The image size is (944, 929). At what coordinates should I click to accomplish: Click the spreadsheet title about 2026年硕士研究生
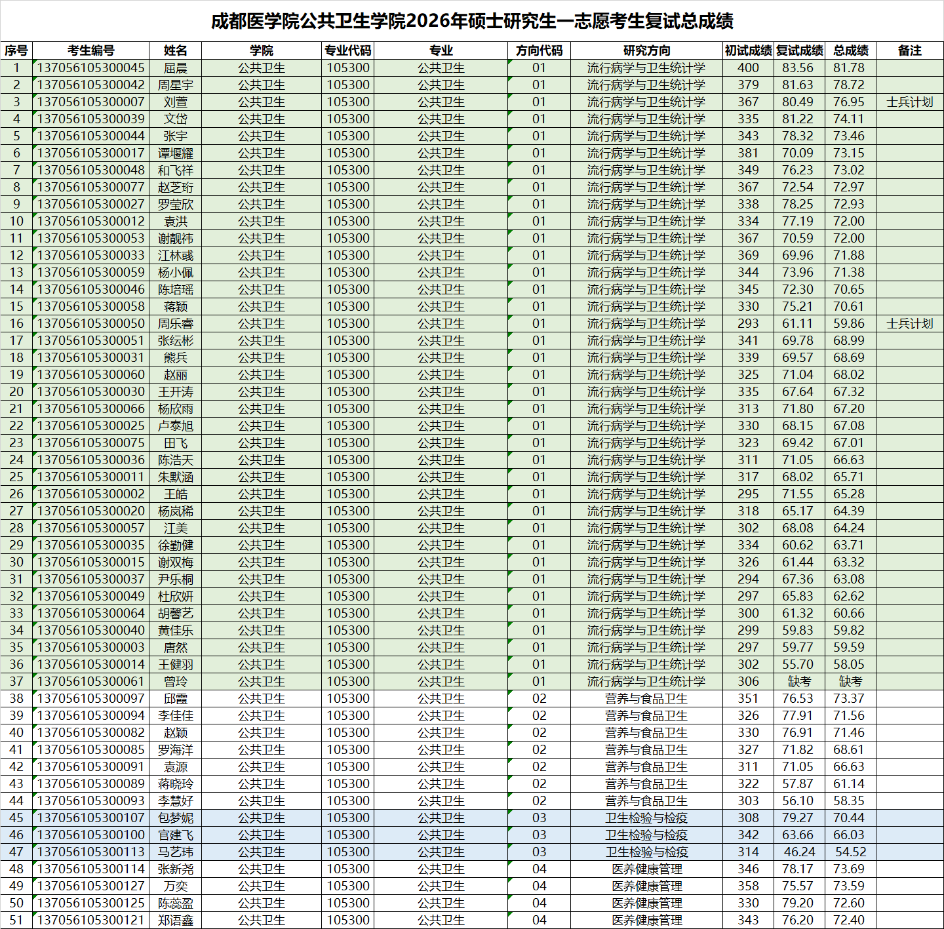(x=471, y=21)
